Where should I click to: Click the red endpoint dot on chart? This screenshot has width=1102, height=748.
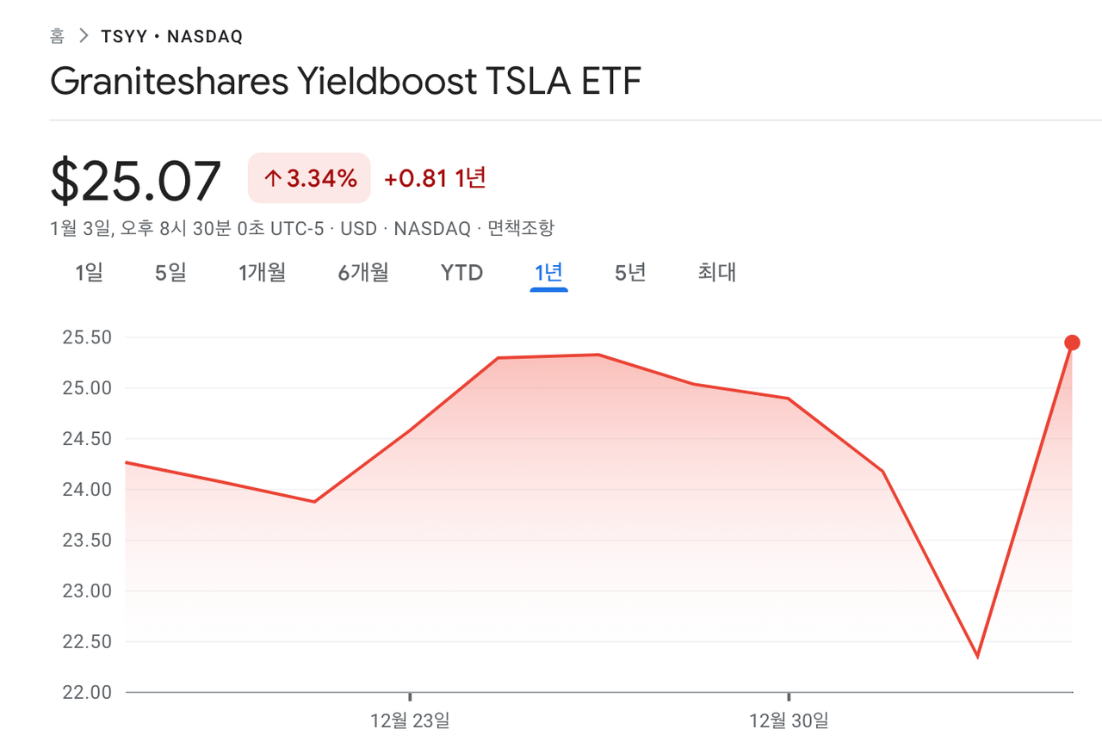click(x=1072, y=343)
